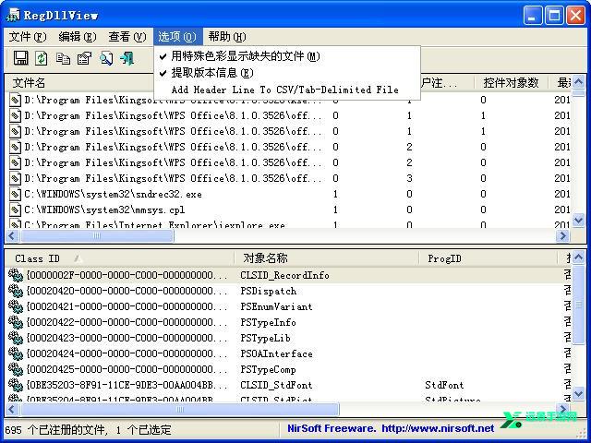Click the RegDllView title bar app icon
Viewport: 591px width, 443px height.
pos(13,15)
